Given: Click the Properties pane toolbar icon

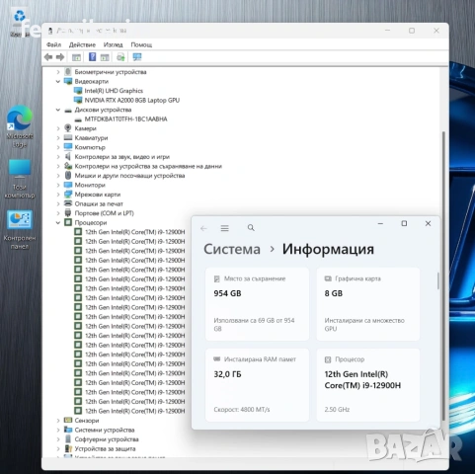Looking at the screenshot, I should point(105,57).
